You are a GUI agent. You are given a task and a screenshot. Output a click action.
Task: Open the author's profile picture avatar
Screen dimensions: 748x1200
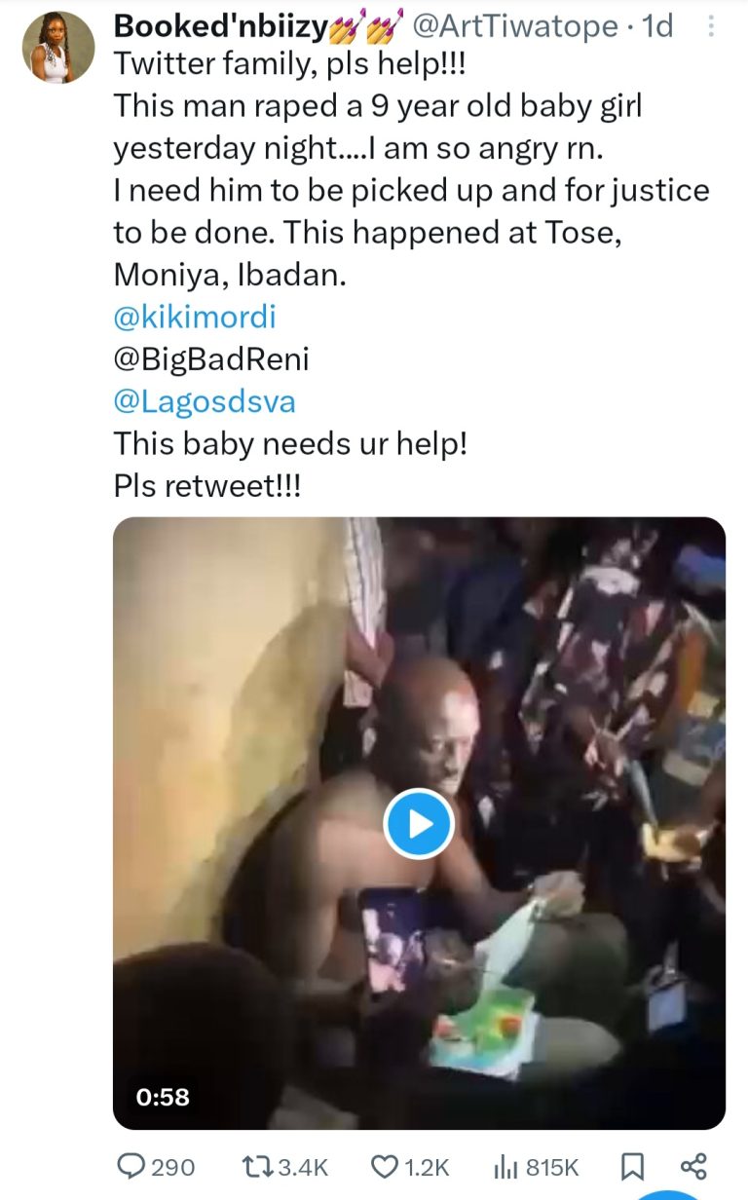pos(58,48)
